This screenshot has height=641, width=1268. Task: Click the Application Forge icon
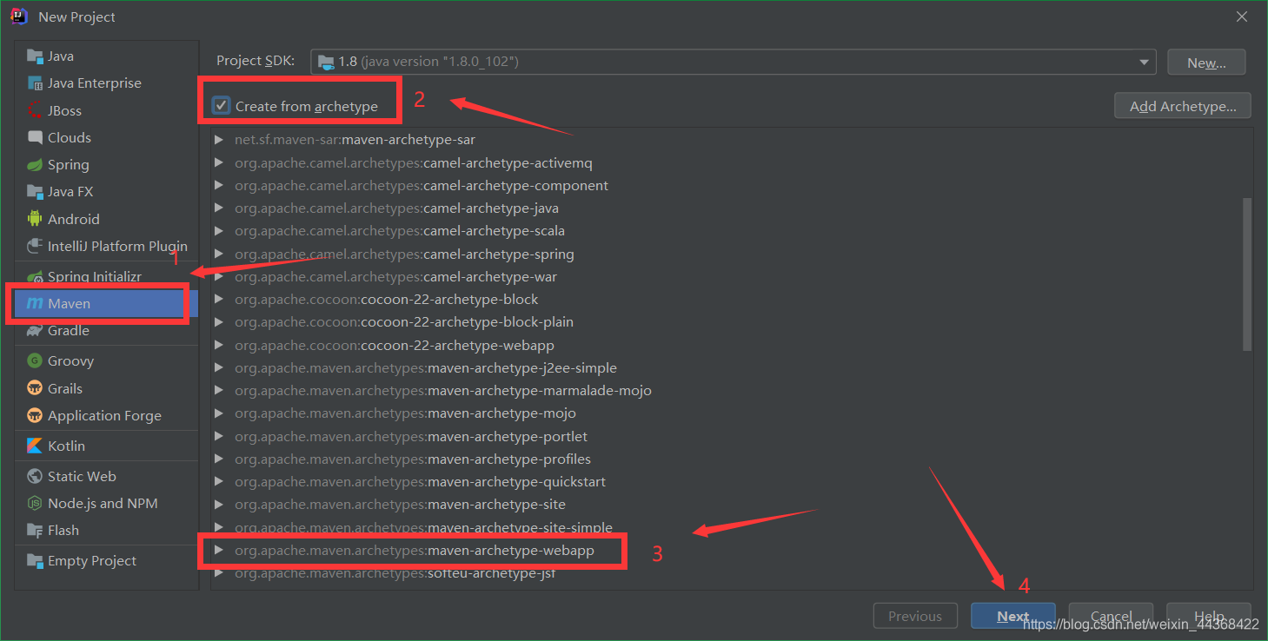tap(35, 415)
